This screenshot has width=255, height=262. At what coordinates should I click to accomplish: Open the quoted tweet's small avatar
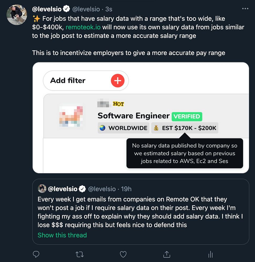click(x=42, y=189)
